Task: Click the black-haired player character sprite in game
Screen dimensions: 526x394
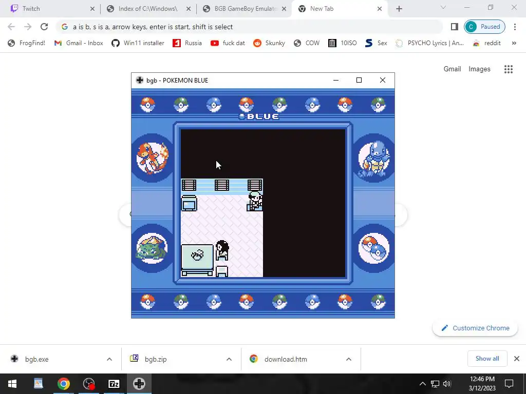Action: click(222, 250)
